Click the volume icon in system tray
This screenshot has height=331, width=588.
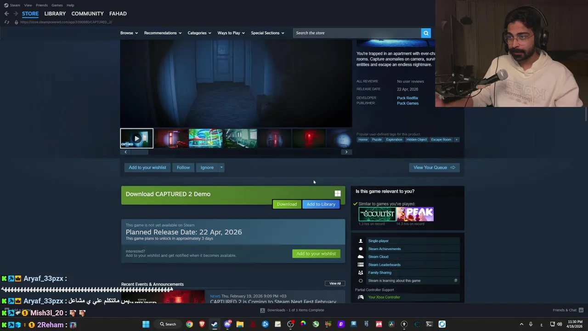point(560,324)
